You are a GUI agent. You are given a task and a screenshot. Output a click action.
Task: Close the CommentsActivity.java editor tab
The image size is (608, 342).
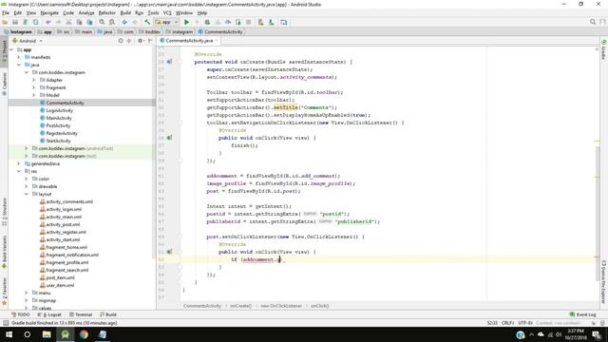217,40
